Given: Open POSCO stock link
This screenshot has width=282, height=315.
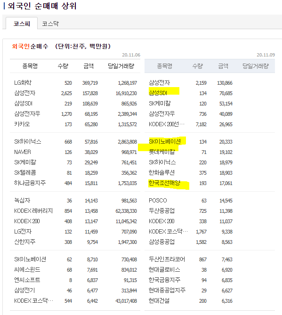Looking at the screenshot, I should pos(158,200).
